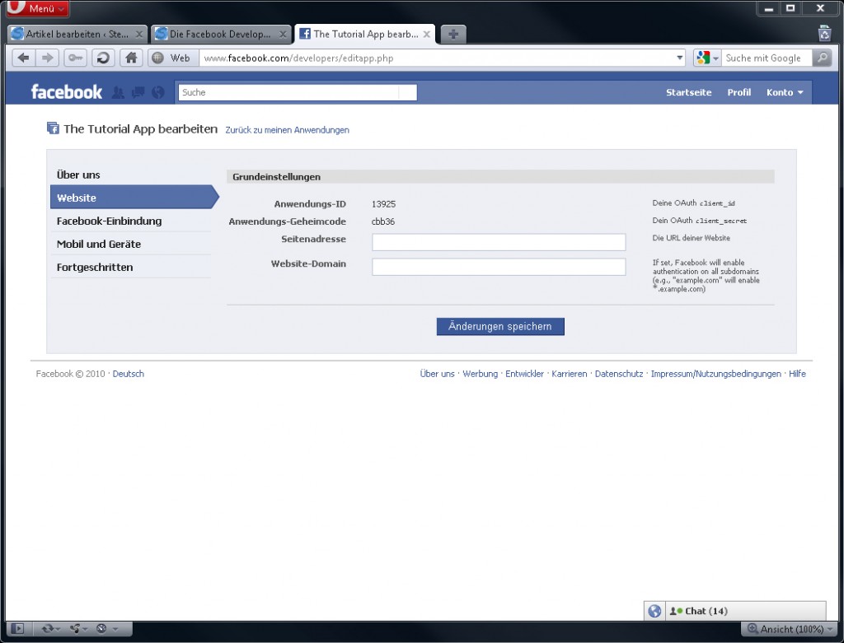Click the browser address bar URL field
Image resolution: width=844 pixels, height=643 pixels.
[x=437, y=58]
